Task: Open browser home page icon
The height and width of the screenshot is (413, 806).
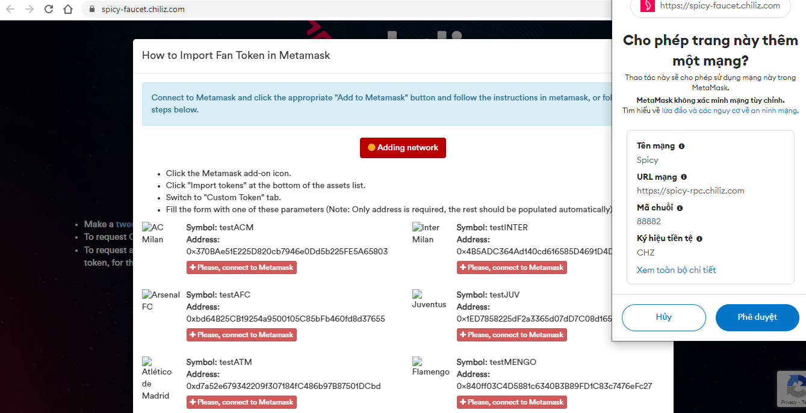Action: 68,9
